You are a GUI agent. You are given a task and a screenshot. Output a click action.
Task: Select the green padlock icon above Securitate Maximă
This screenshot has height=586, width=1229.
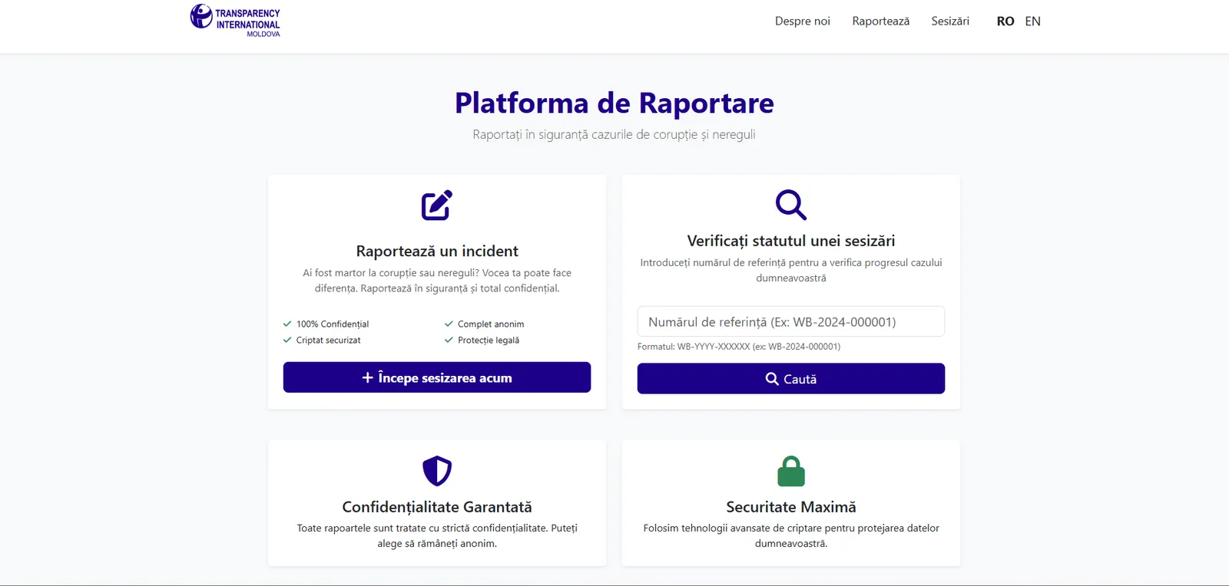(x=791, y=471)
